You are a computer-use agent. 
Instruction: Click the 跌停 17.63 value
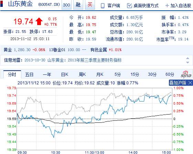pyautogui.click(x=47, y=32)
